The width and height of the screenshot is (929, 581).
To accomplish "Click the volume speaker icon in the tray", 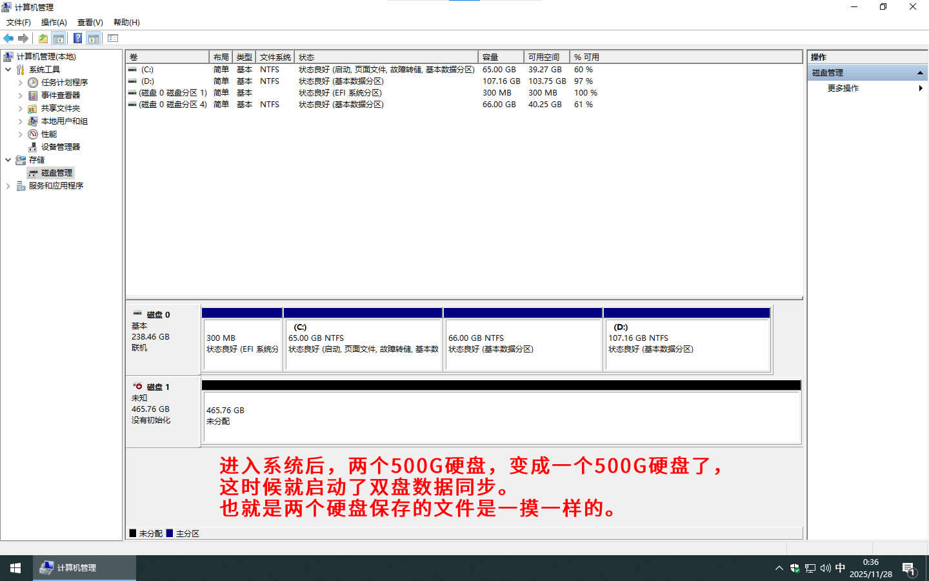I will click(x=825, y=568).
